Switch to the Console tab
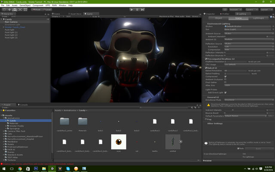The height and width of the screenshot is (172, 275). pyautogui.click(x=23, y=104)
